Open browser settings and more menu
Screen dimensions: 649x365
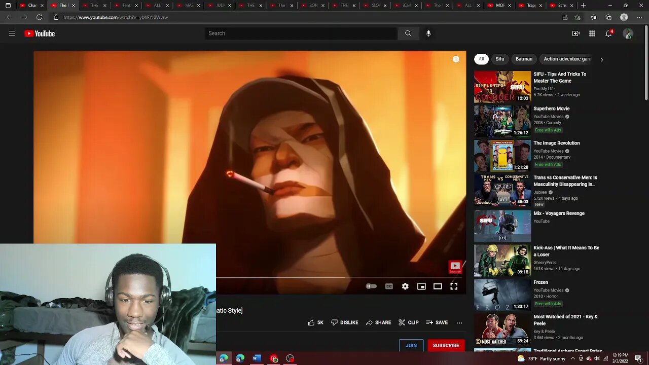[x=639, y=17]
